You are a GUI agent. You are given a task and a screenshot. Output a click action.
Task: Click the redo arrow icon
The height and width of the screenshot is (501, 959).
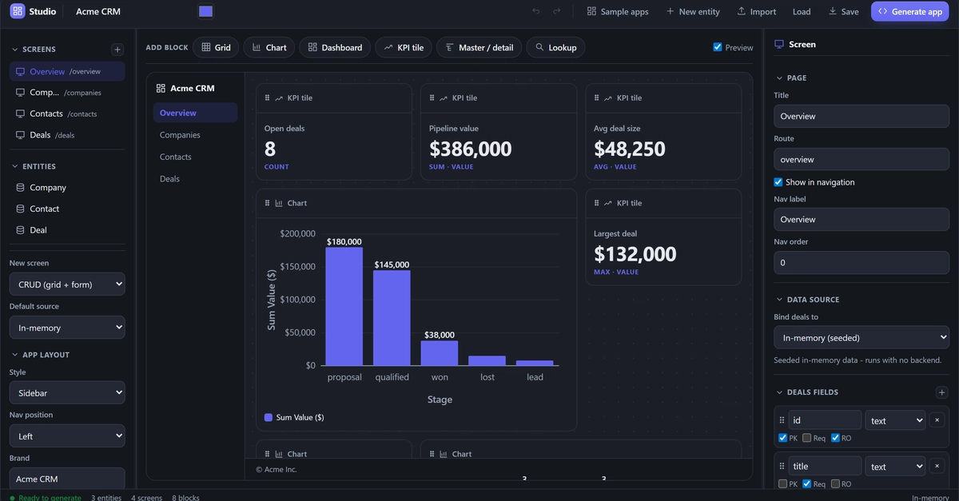tap(556, 11)
